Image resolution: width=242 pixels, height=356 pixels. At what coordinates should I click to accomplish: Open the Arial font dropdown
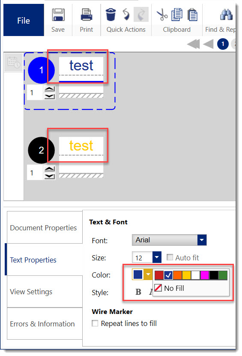[x=169, y=240]
